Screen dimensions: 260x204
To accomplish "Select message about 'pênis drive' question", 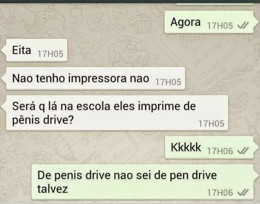I will coord(117,113).
